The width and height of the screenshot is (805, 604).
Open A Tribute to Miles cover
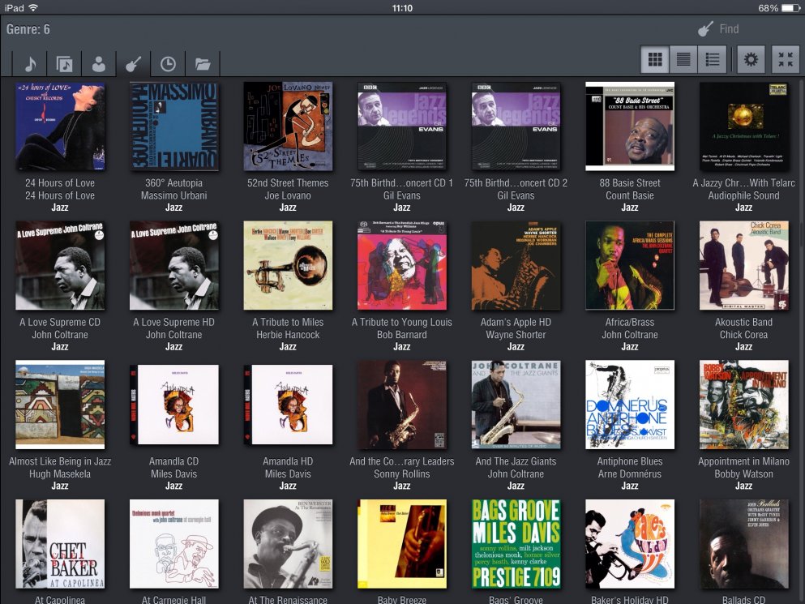[x=288, y=266]
